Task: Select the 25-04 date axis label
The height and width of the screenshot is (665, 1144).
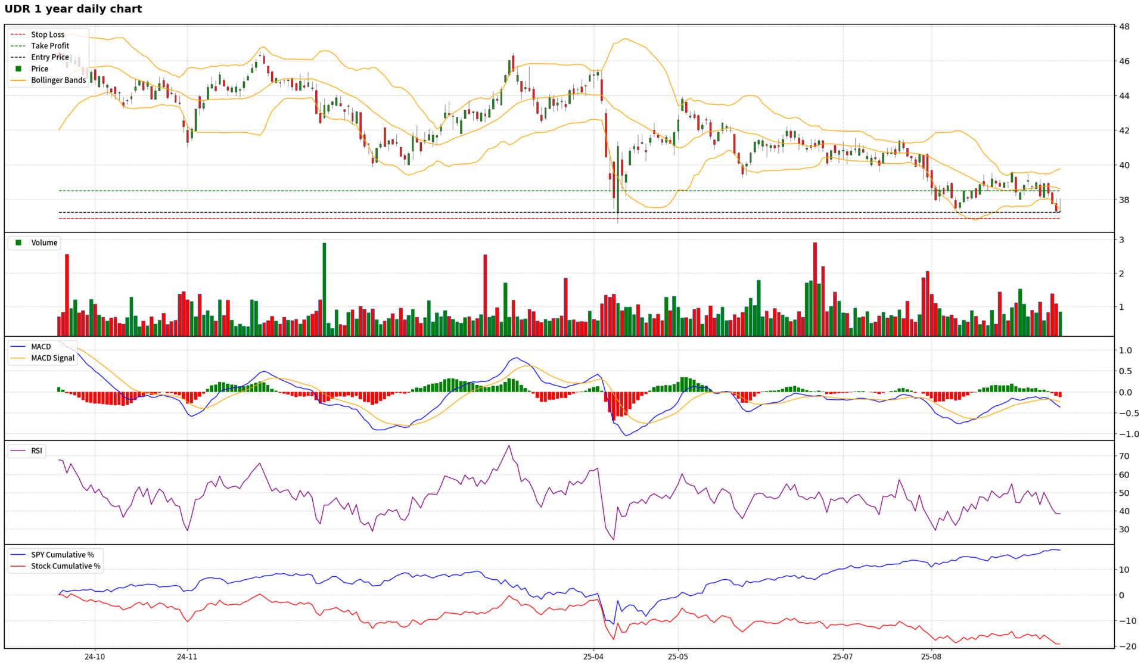Action: click(x=593, y=657)
